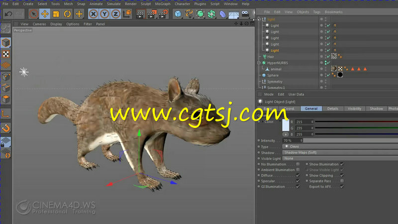Viewport: 398px width, 224px height.
Task: Open the light Type dropdown
Action: [x=340, y=146]
